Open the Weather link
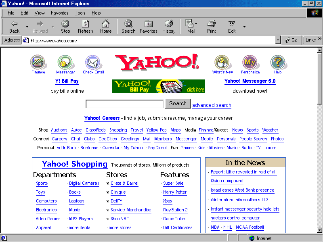This screenshot has height=242, width=323. pyautogui.click(x=270, y=130)
